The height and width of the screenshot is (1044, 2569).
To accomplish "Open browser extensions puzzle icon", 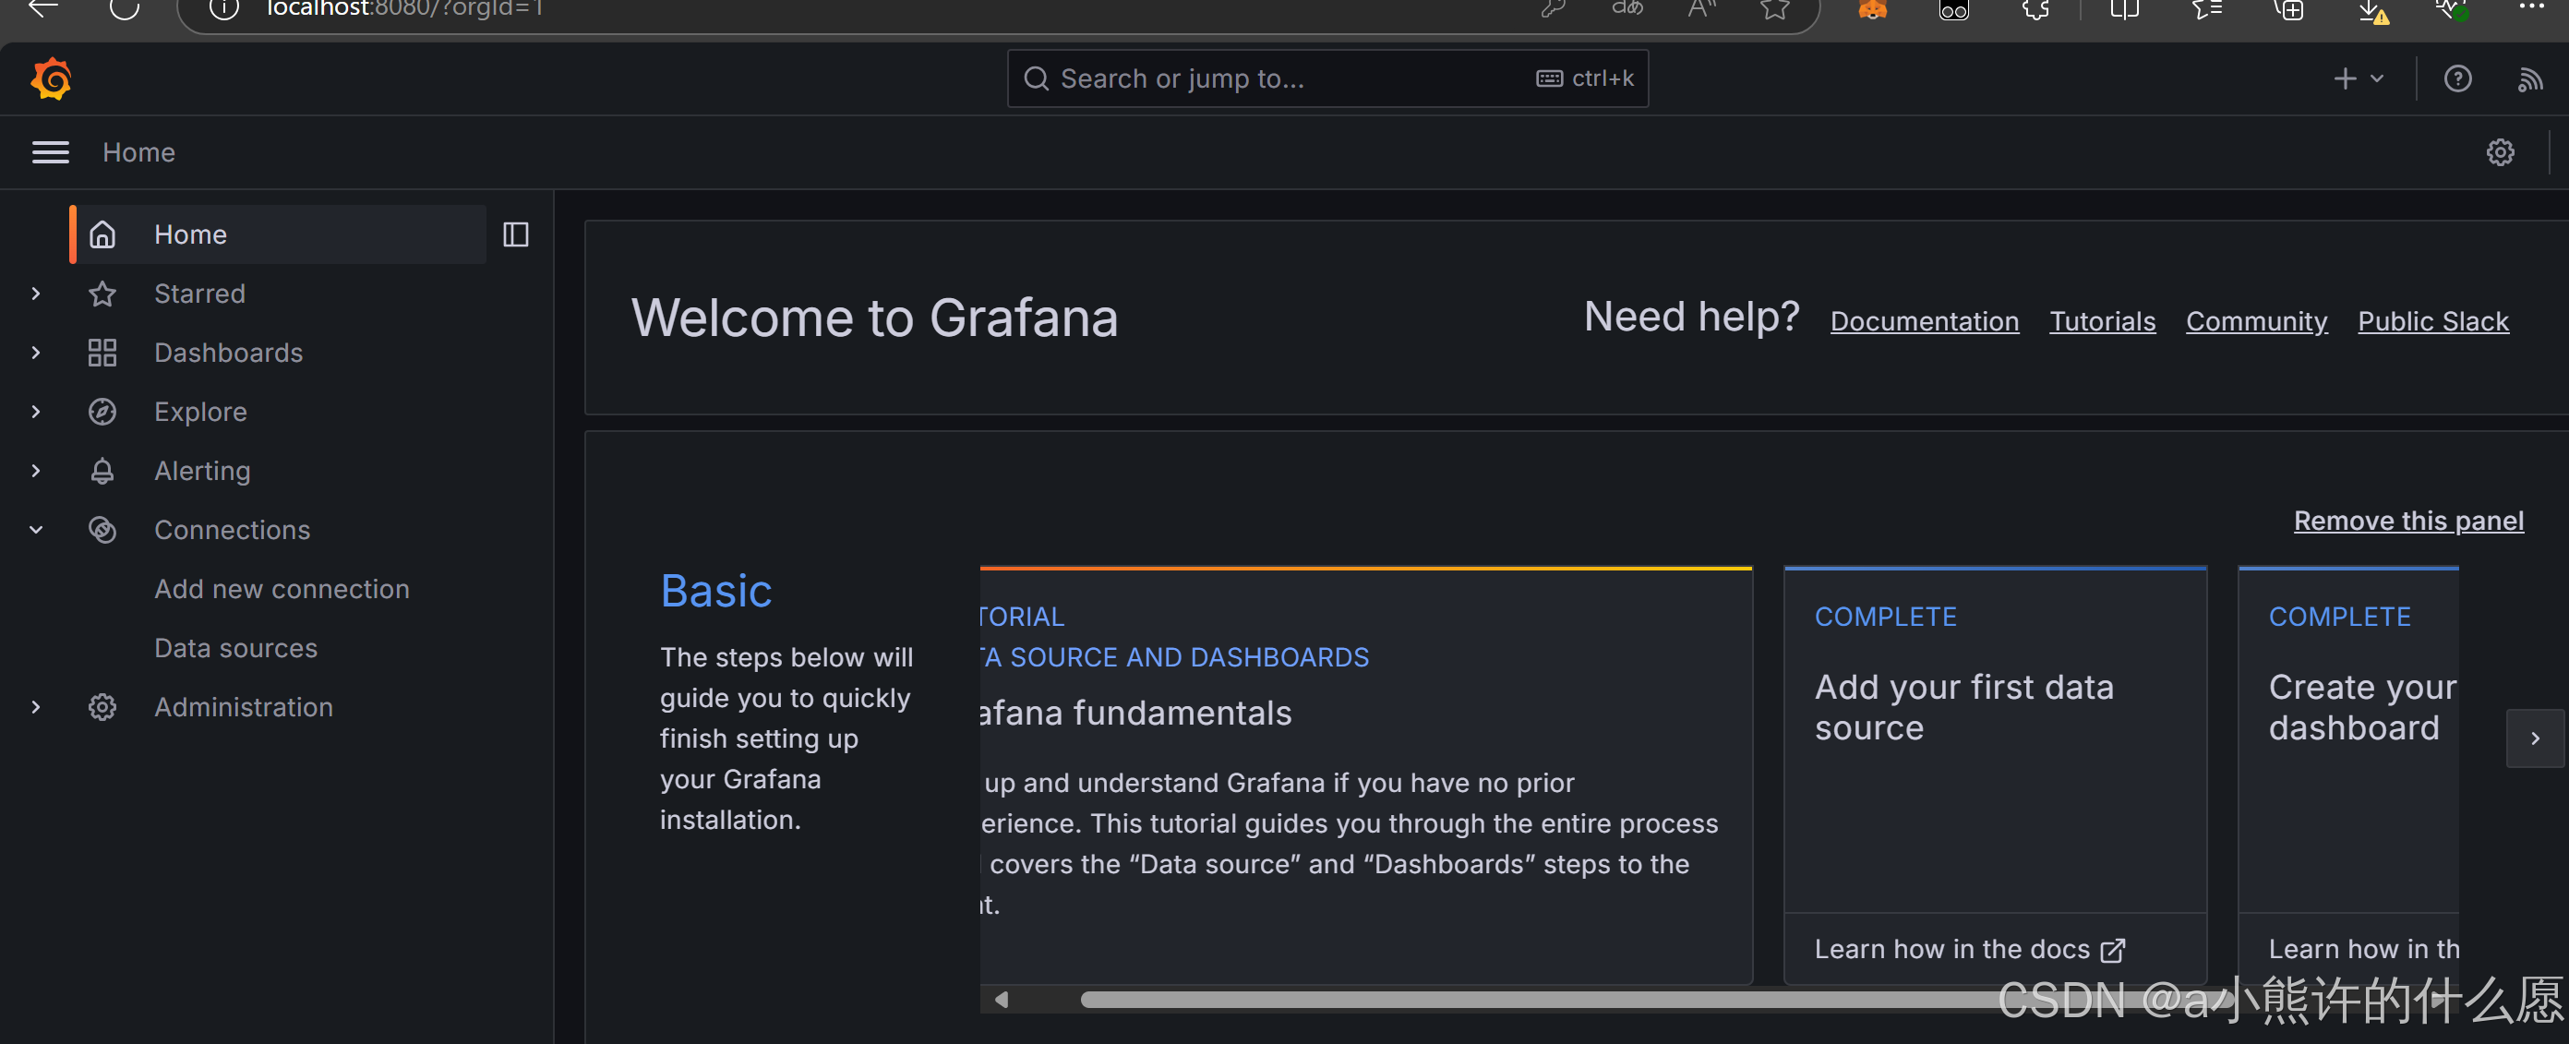I will point(2035,9).
